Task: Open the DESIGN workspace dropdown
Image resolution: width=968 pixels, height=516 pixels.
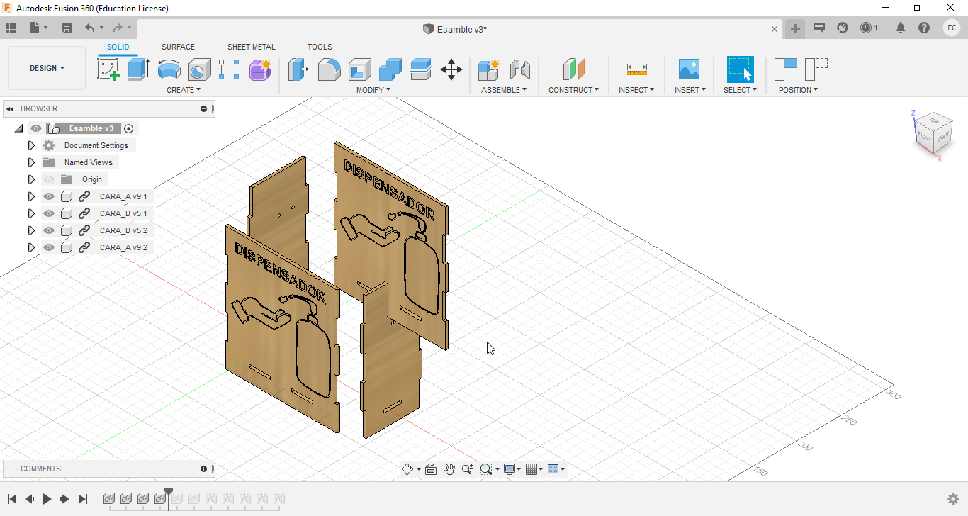Action: [47, 68]
